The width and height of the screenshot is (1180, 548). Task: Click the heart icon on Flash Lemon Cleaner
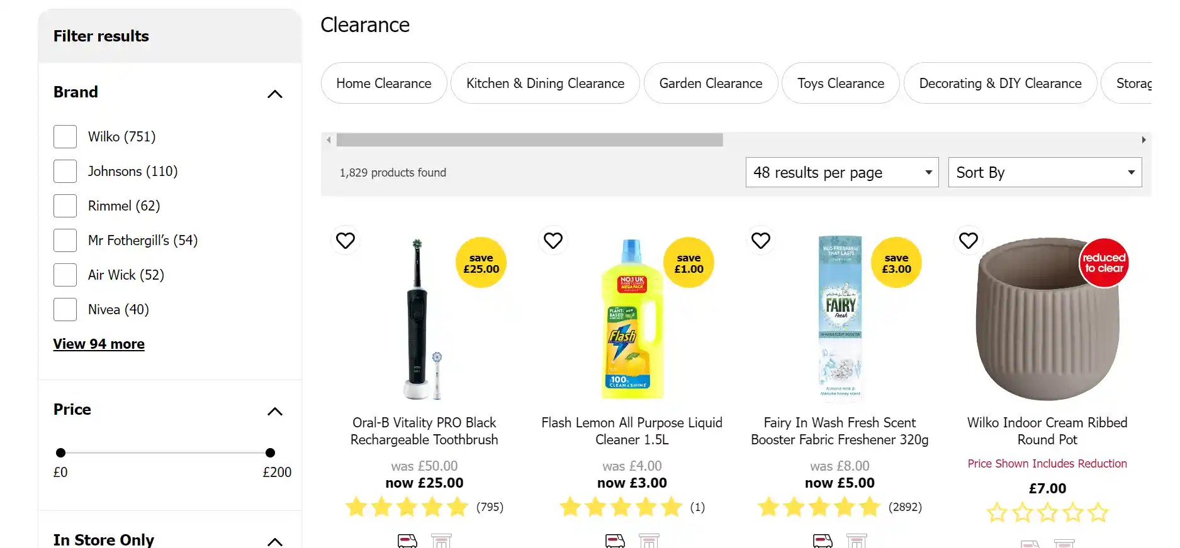[553, 240]
